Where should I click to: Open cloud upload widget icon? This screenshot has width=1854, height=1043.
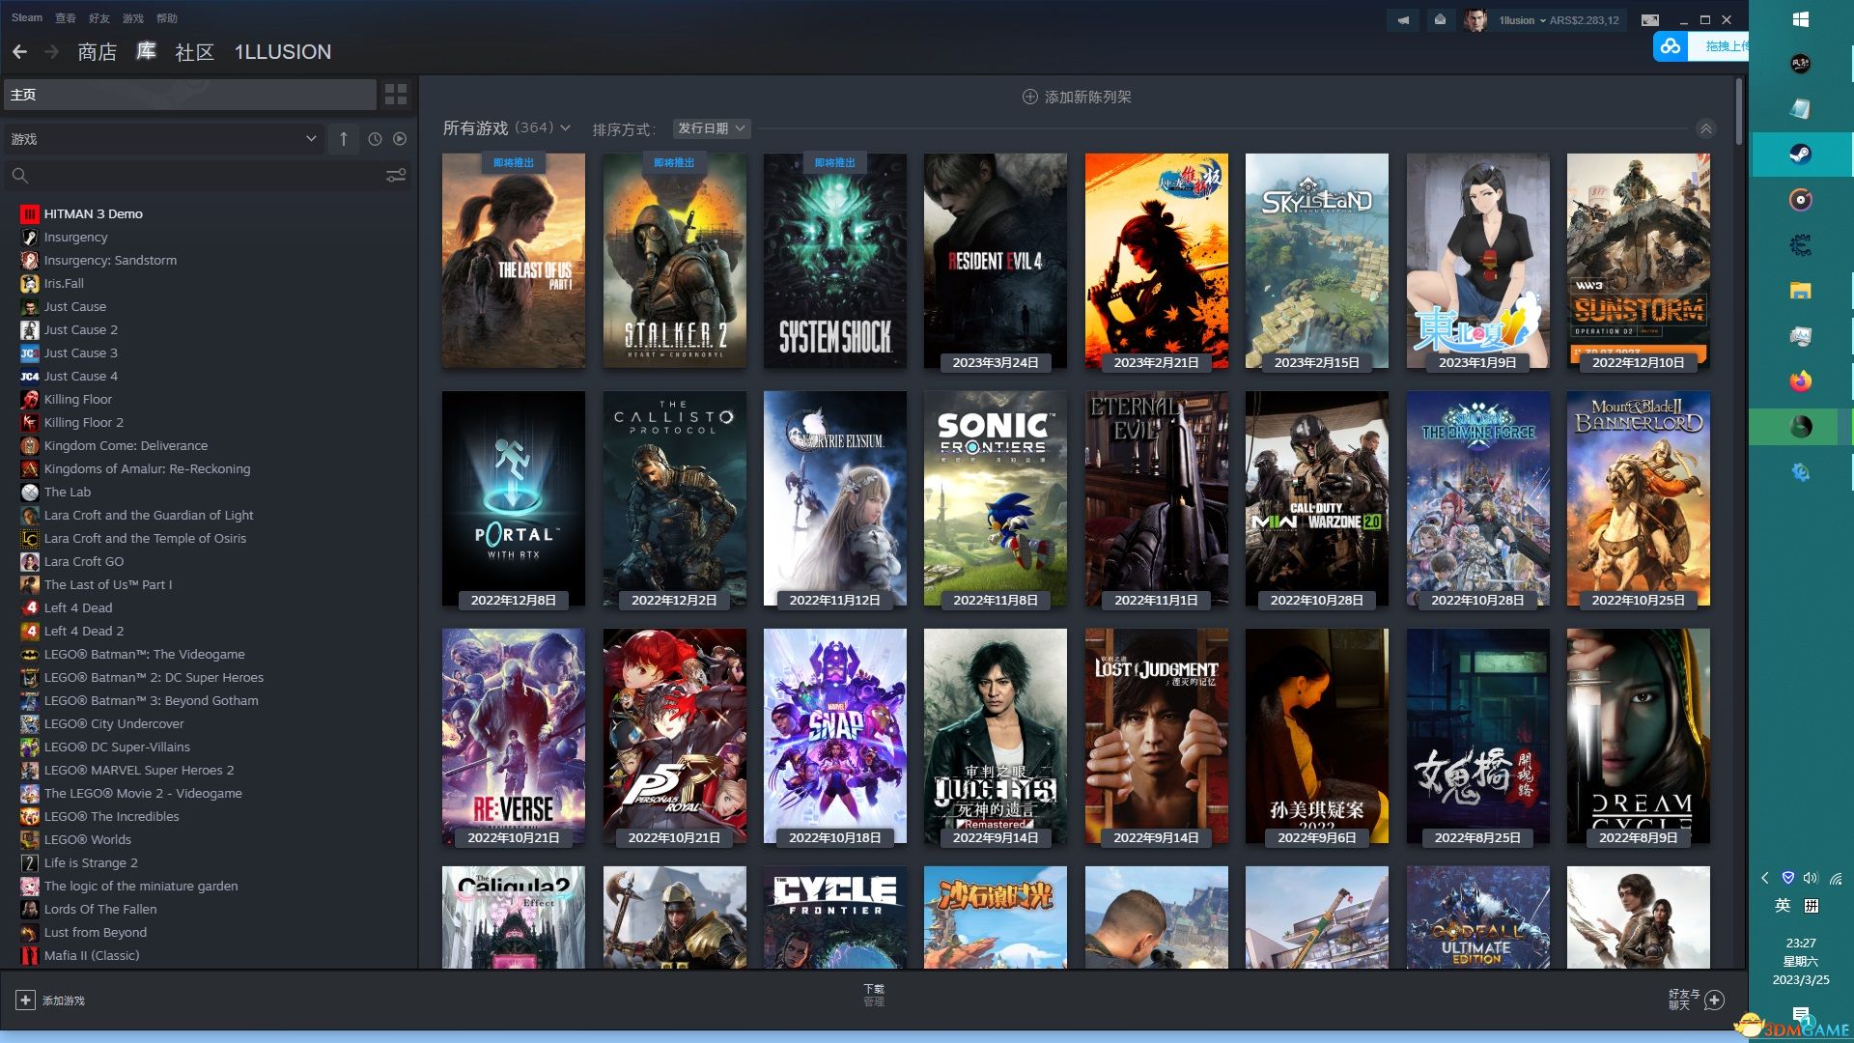pyautogui.click(x=1671, y=45)
